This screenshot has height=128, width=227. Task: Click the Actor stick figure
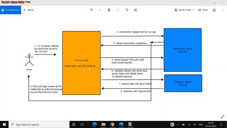(29, 60)
